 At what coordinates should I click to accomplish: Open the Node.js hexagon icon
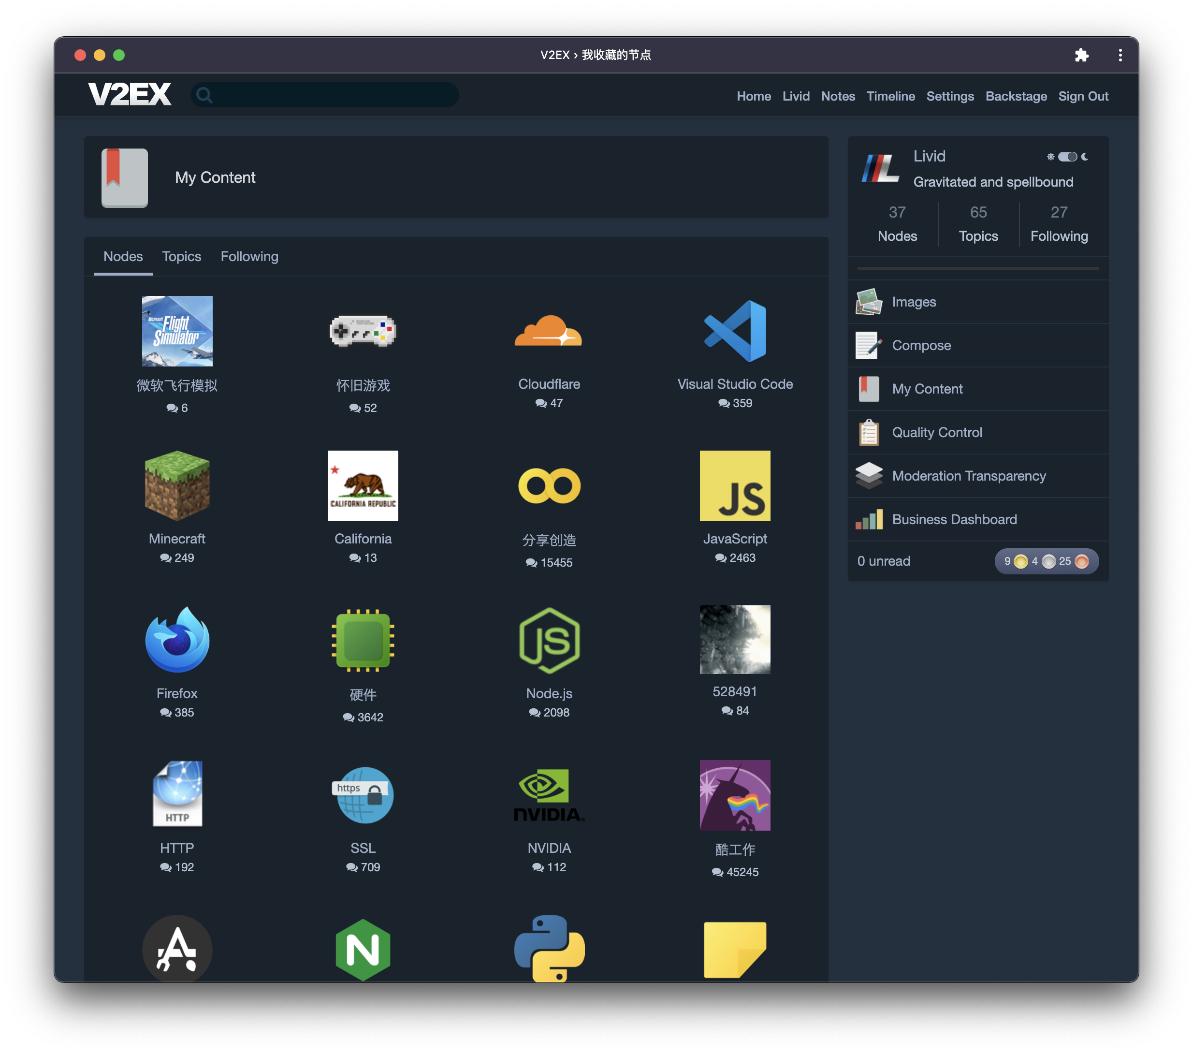549,640
